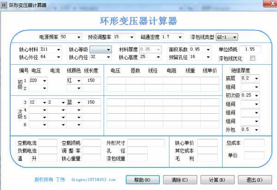Enable the 漆包线优化 checkbox
The image size is (277, 190).
(253, 58)
